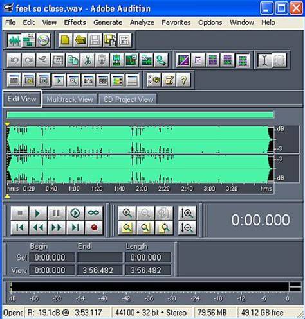Click the last yellow magnifier zoom icon
This screenshot has height=319, width=305.
click(x=164, y=228)
